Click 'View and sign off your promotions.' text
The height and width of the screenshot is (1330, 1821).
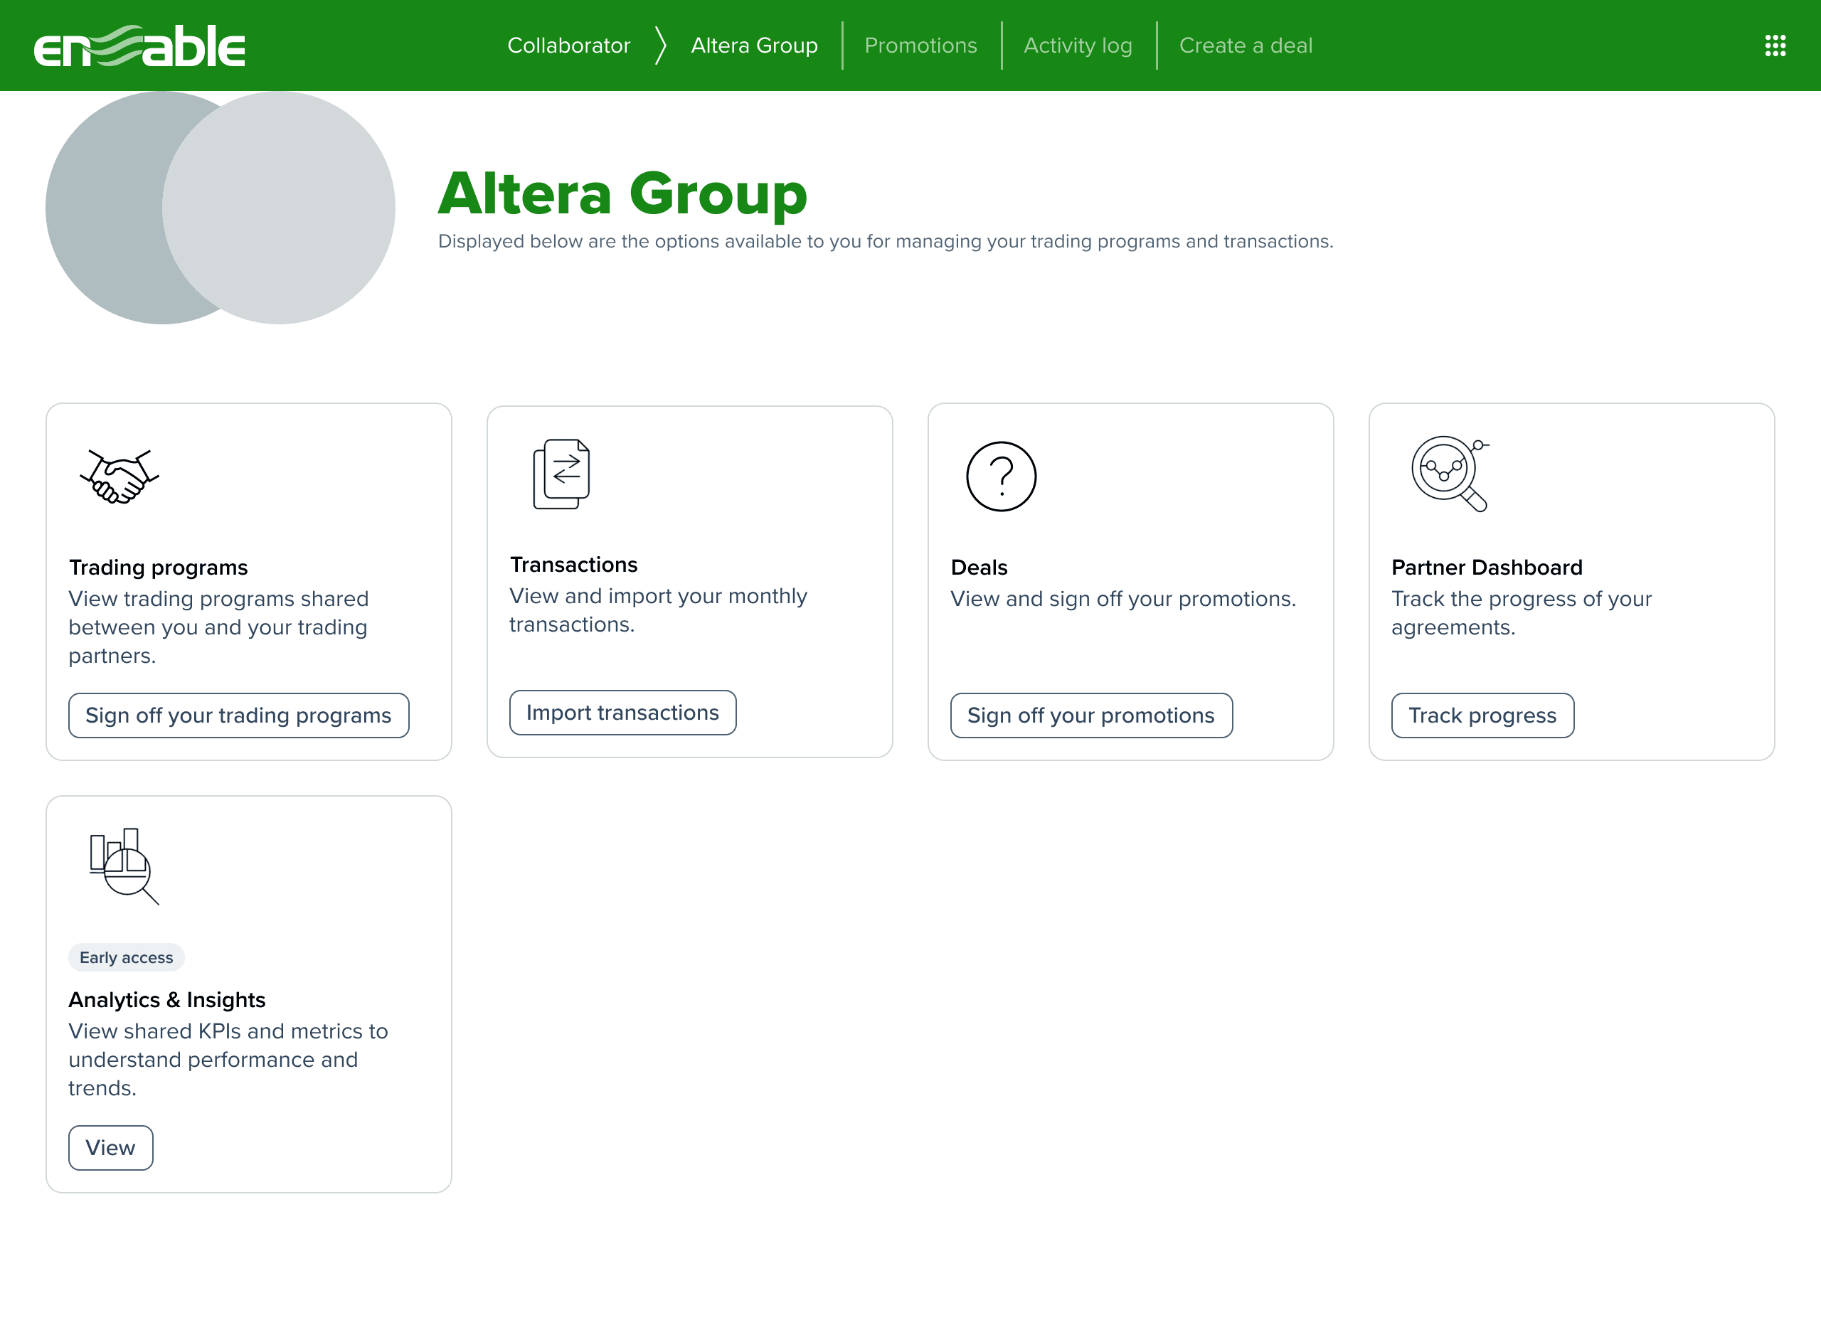tap(1123, 599)
